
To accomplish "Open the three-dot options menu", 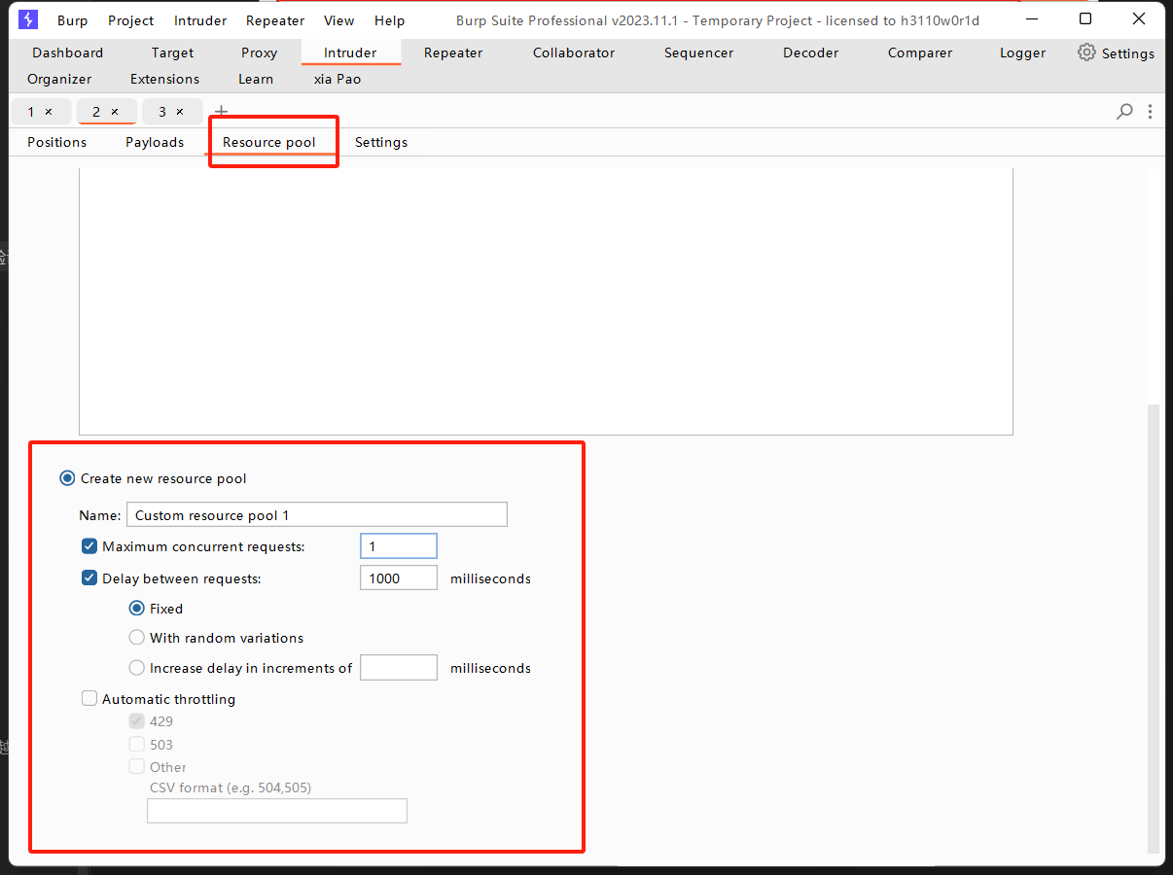I will tap(1151, 112).
